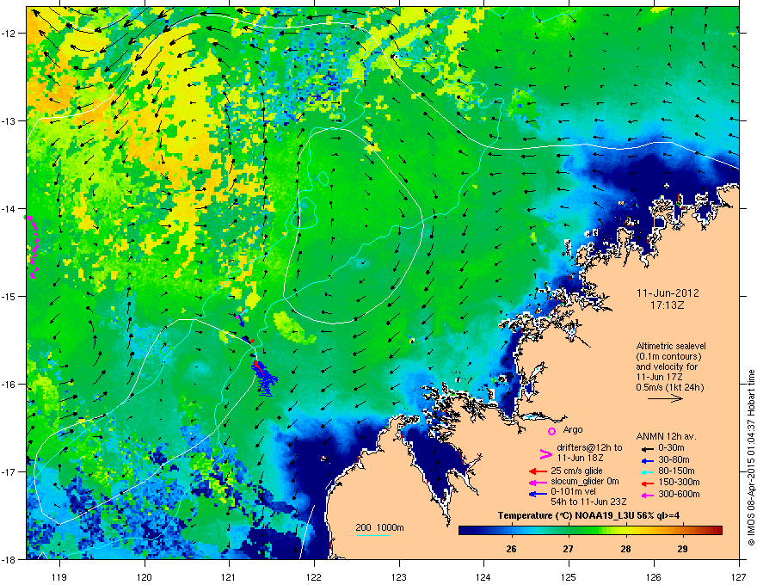Viewport: 757px width, 585px height.
Task: Click the '0.5m/s (1kt 24h)' text
Action: 670,387
